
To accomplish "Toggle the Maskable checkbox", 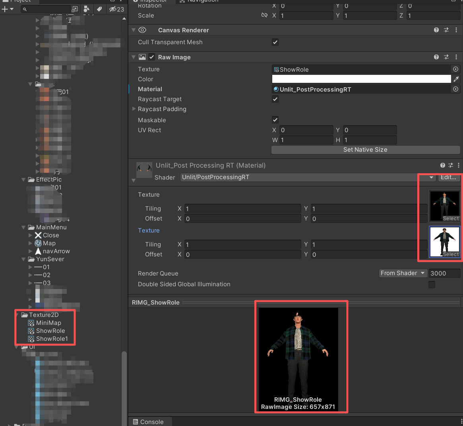I will pos(275,120).
